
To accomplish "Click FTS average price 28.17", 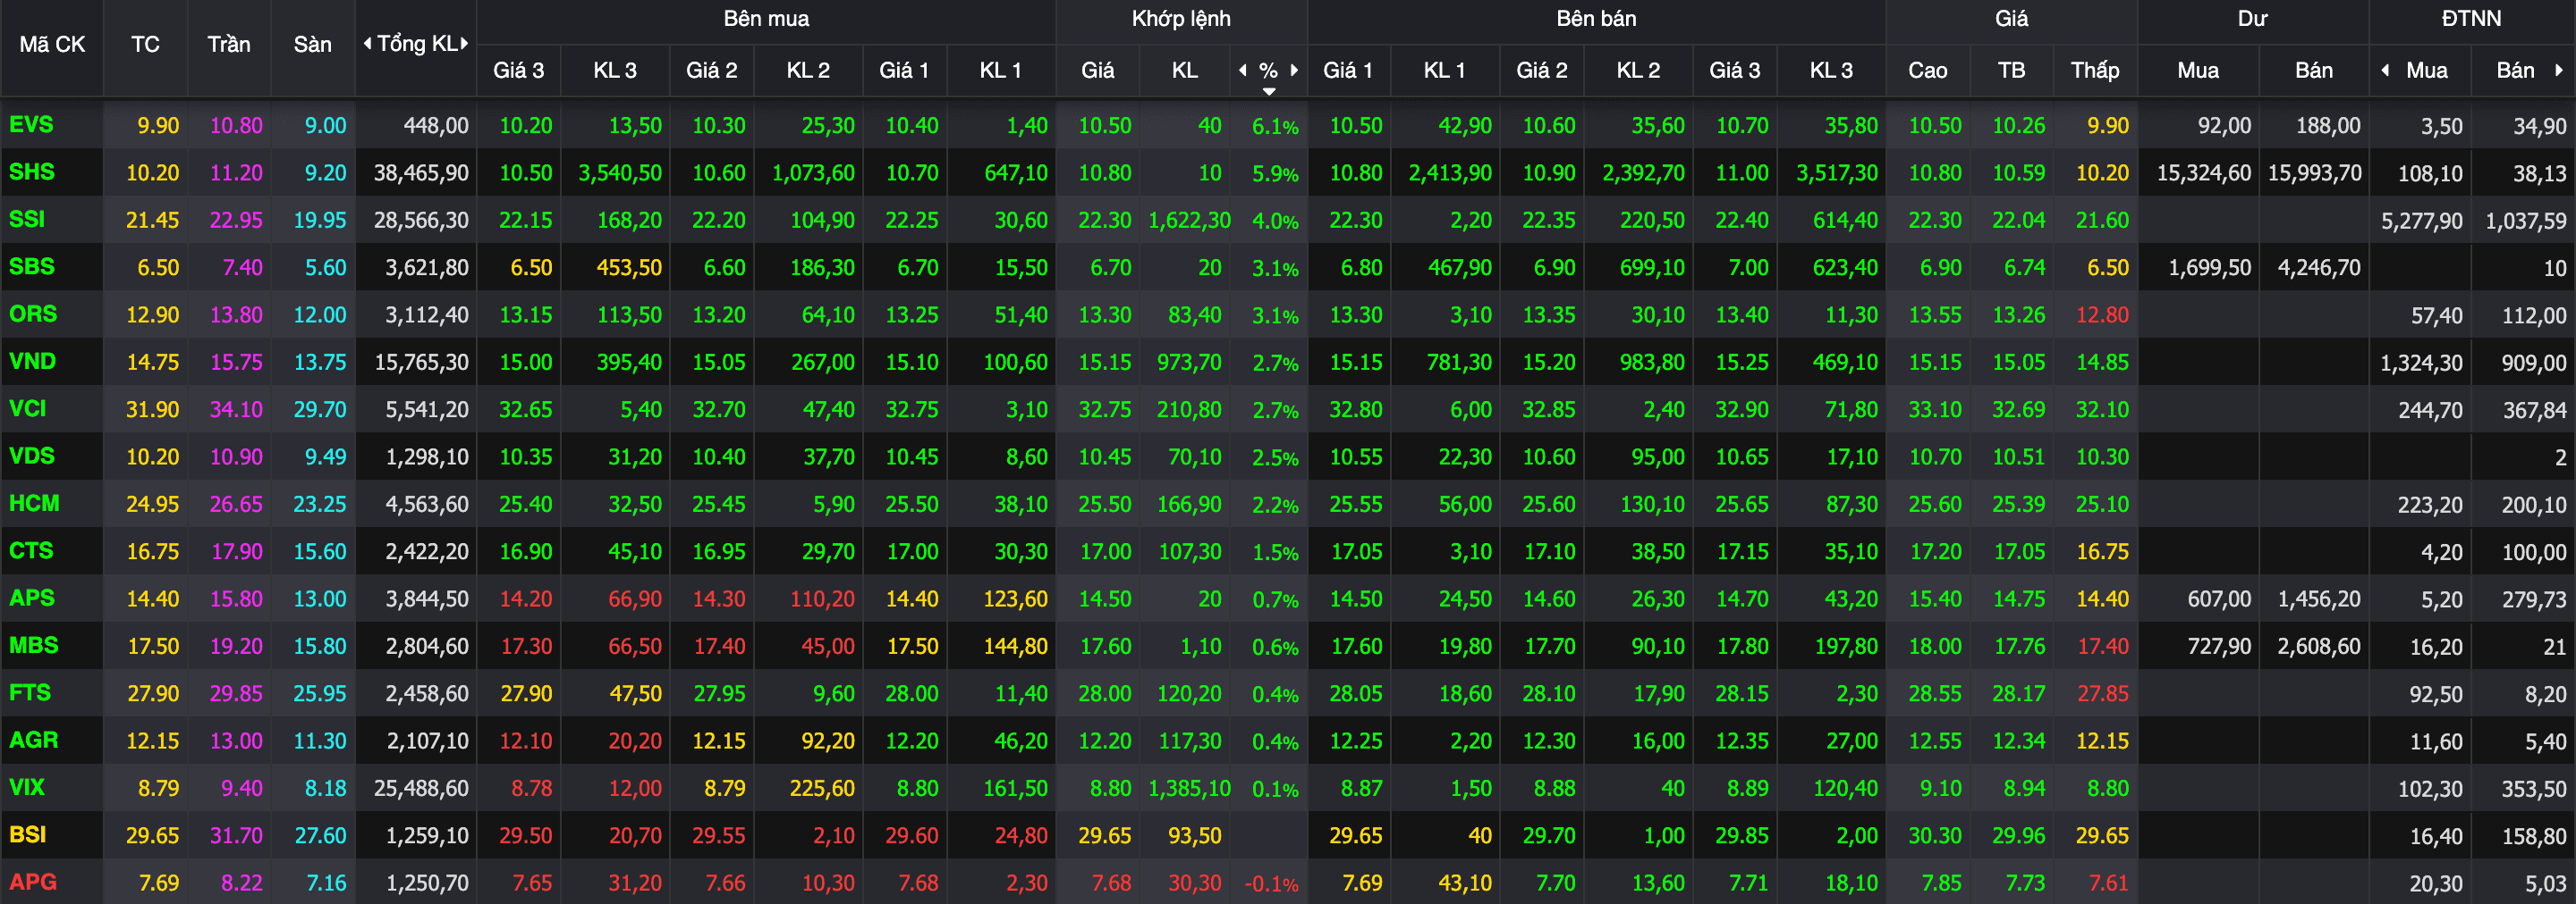I will tap(2018, 693).
